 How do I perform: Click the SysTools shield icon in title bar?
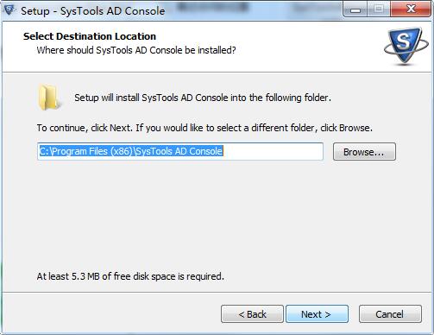[x=9, y=9]
